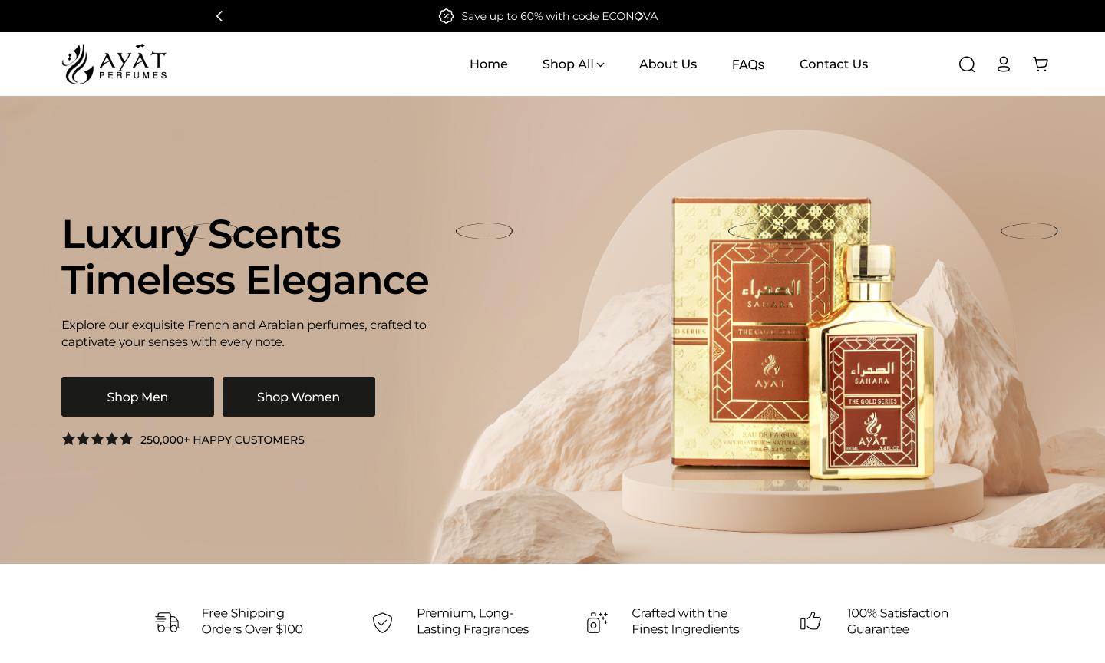Open the Contact Us page
The width and height of the screenshot is (1105, 663).
pyautogui.click(x=833, y=64)
